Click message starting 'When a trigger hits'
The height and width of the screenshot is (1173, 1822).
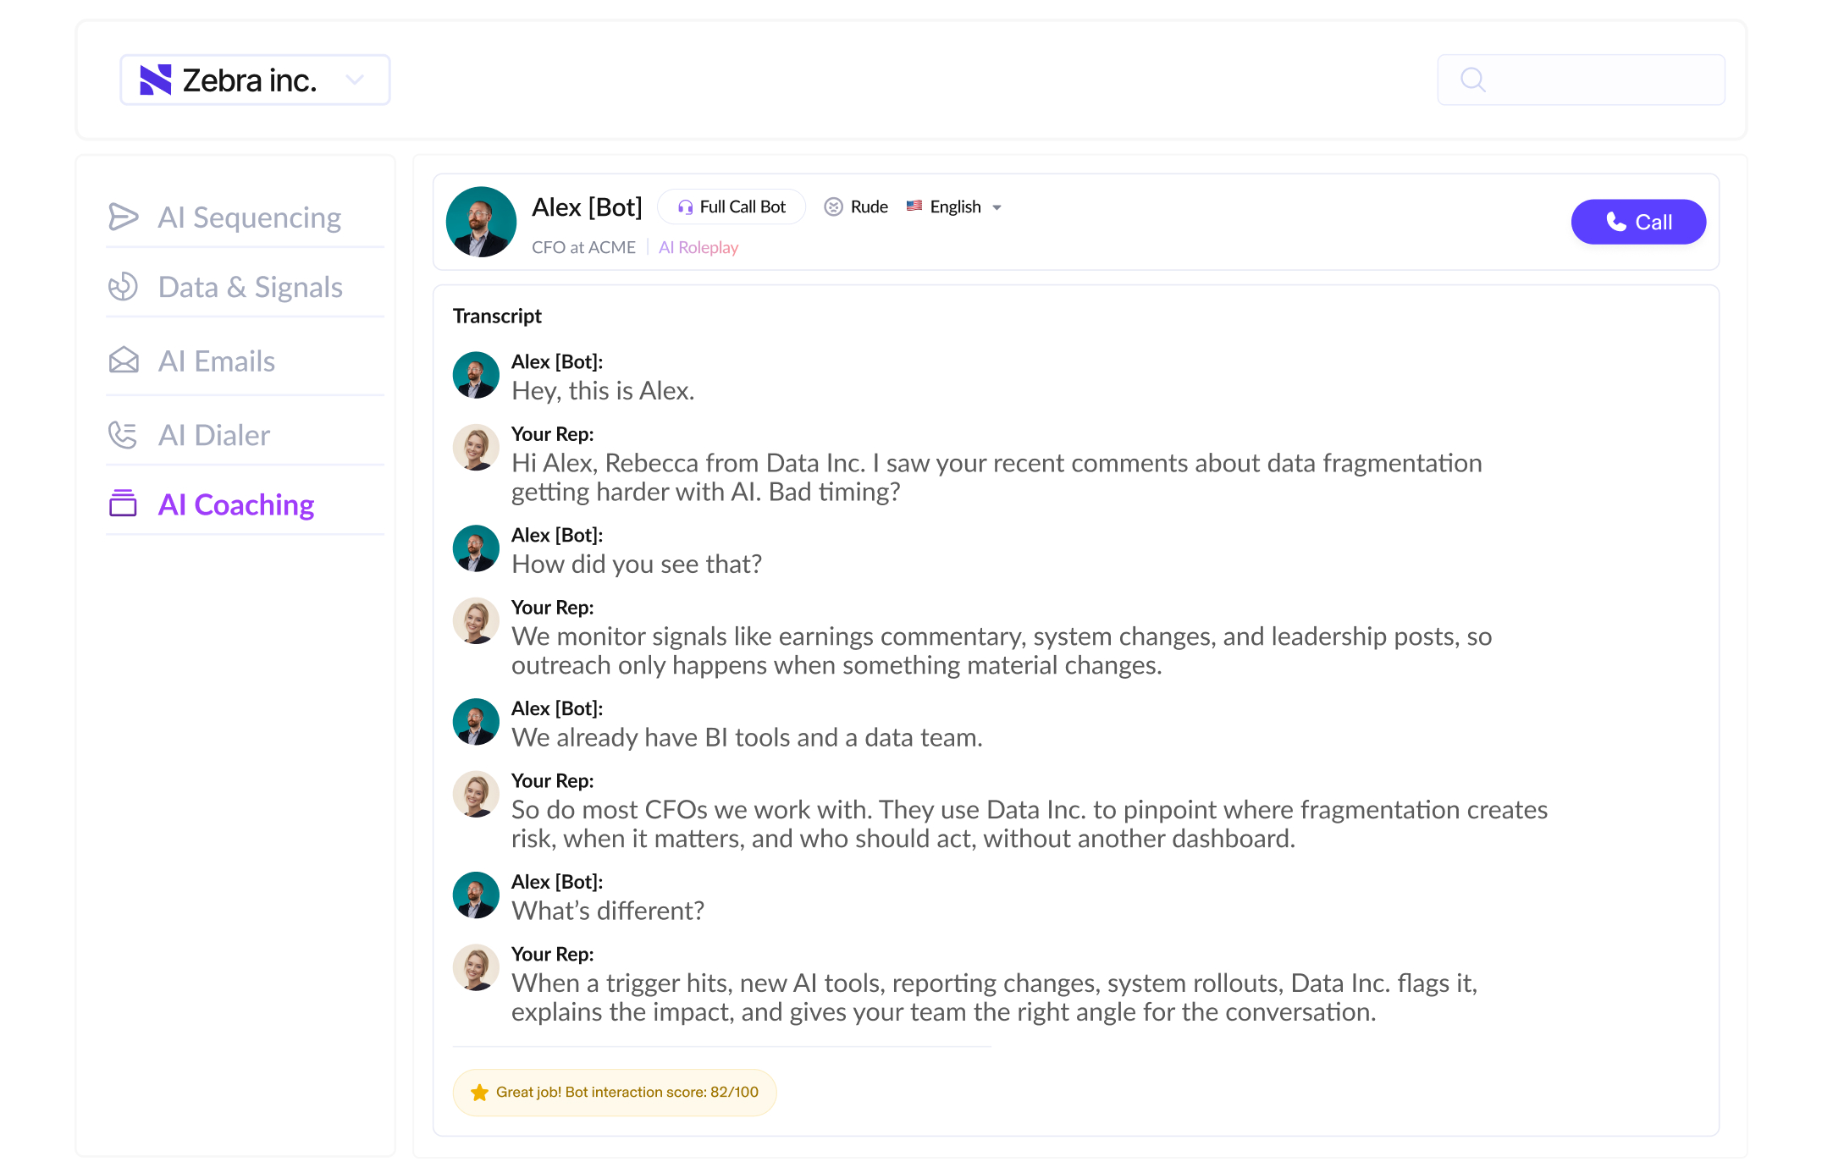pyautogui.click(x=995, y=998)
